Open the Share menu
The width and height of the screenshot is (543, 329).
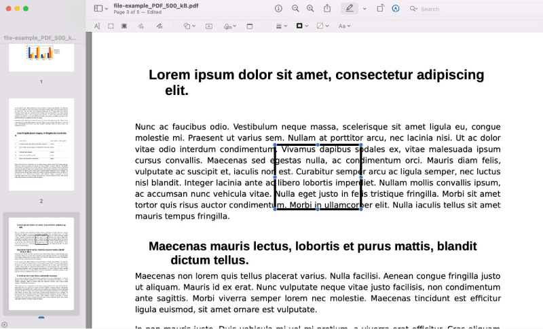327,8
